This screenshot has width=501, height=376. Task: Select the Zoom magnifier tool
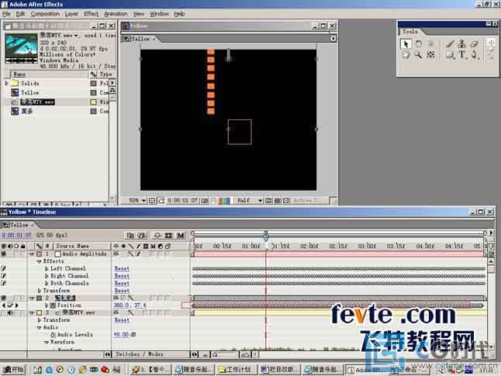418,55
